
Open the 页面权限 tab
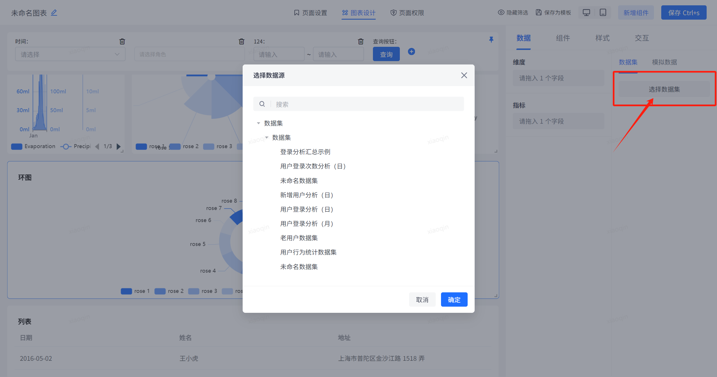407,13
